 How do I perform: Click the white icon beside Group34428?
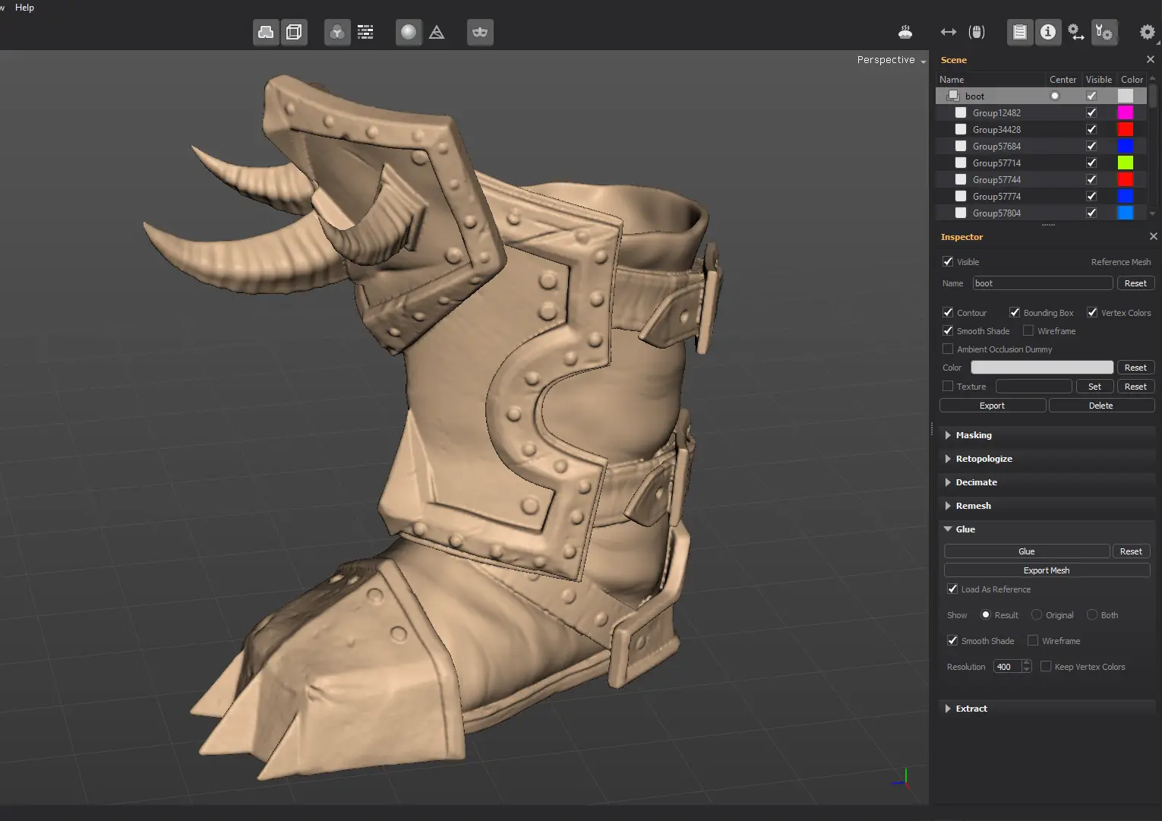[961, 129]
